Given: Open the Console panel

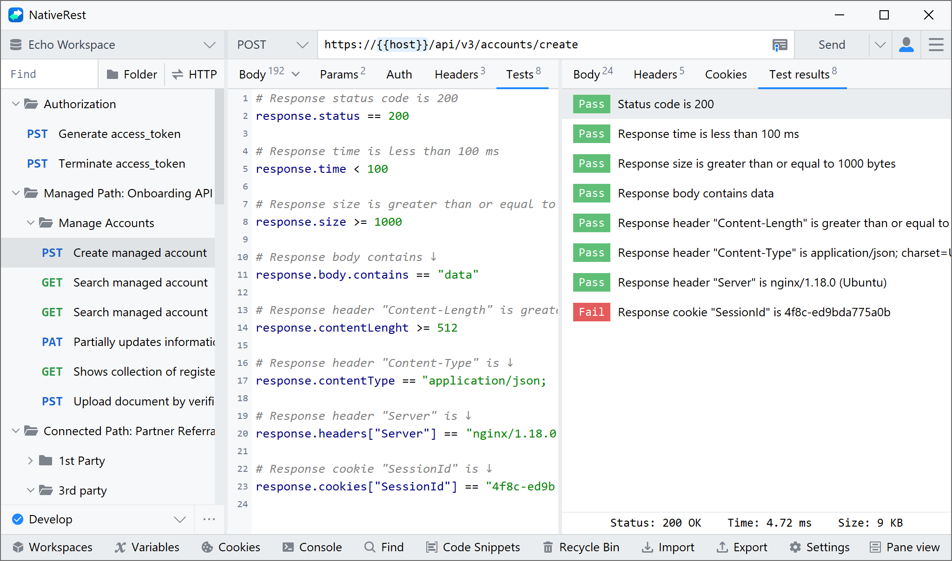Looking at the screenshot, I should pos(312,547).
